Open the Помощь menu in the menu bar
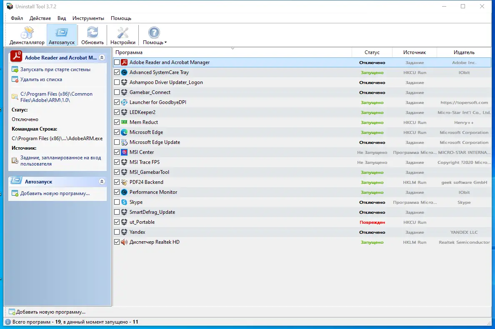495x329 pixels. (121, 18)
